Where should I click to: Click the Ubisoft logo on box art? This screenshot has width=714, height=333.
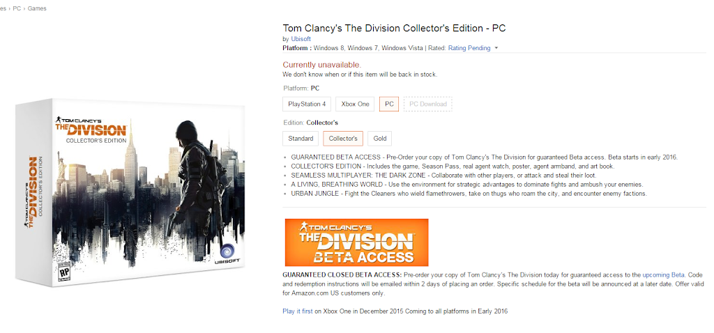coord(228,254)
